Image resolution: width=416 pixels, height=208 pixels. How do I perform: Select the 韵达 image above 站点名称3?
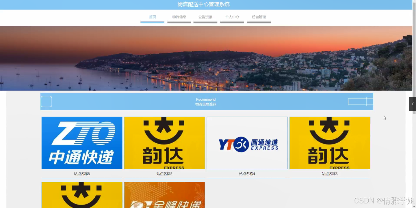pos(330,143)
